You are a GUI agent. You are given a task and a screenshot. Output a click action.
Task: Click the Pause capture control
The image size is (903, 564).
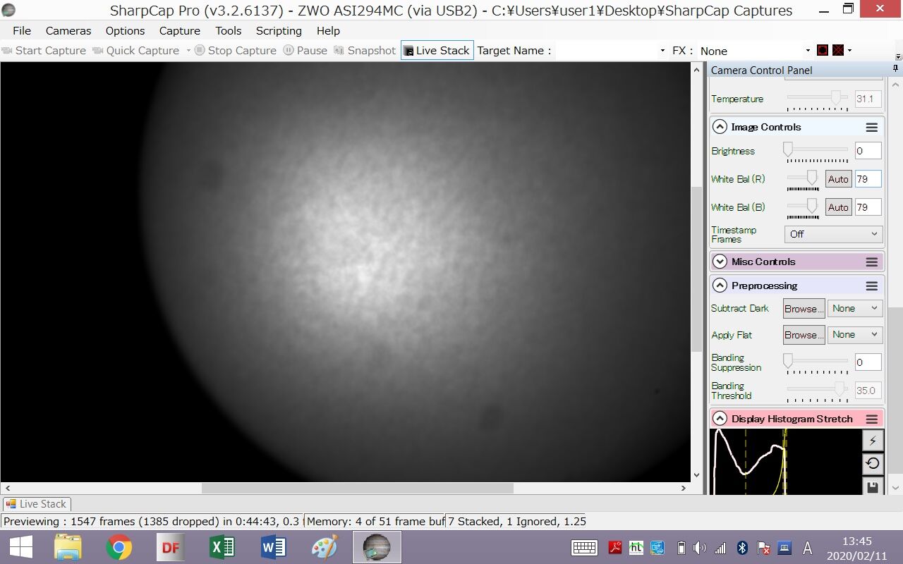(305, 50)
